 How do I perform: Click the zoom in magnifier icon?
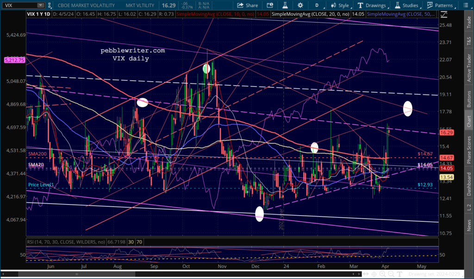click(x=382, y=274)
